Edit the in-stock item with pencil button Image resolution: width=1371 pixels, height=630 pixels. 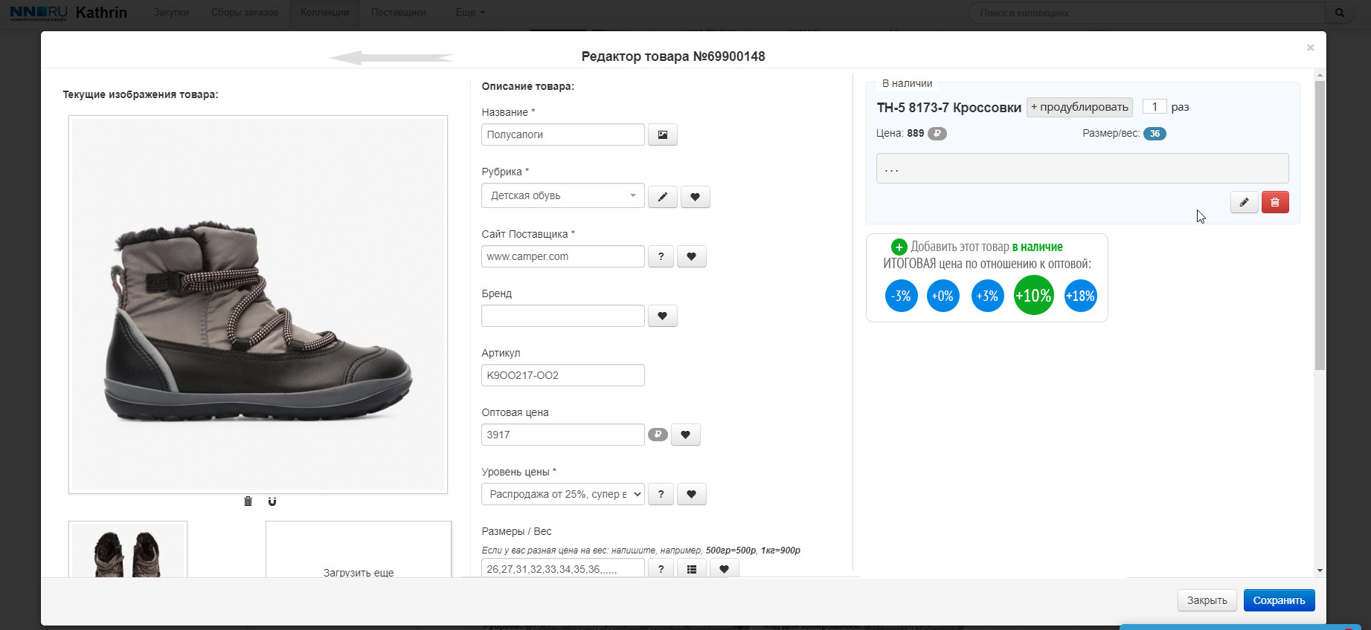[1244, 202]
